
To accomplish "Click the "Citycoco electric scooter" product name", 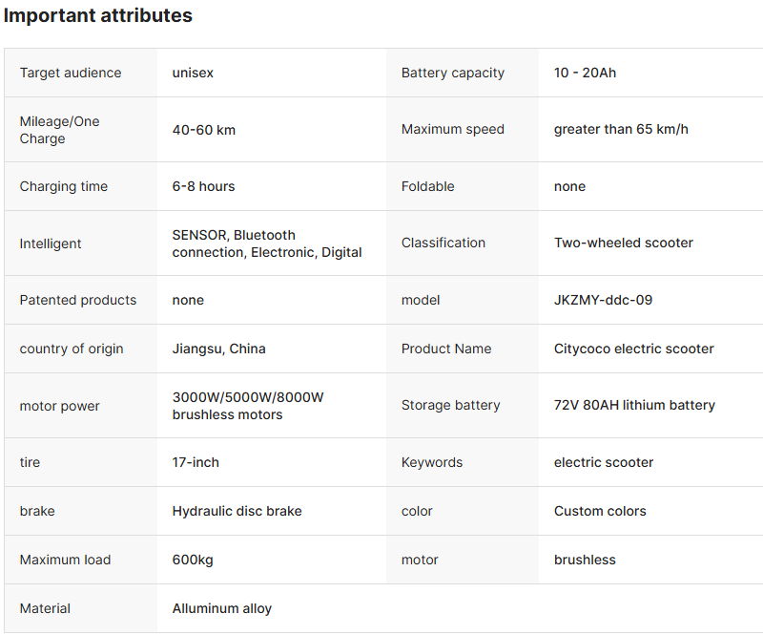I will (x=633, y=349).
